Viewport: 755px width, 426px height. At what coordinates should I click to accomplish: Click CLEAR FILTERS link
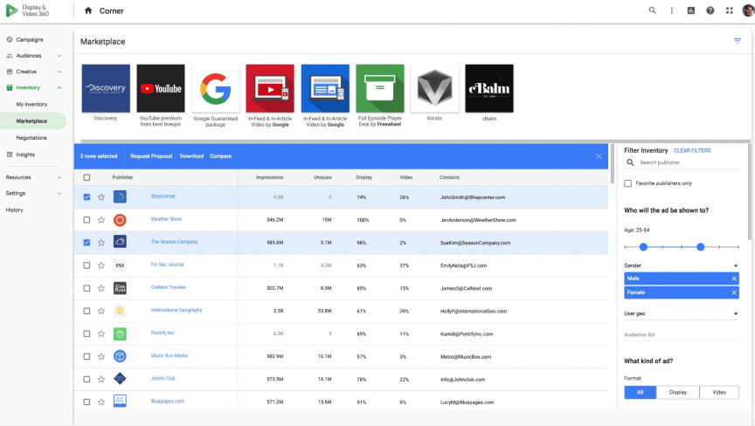692,150
